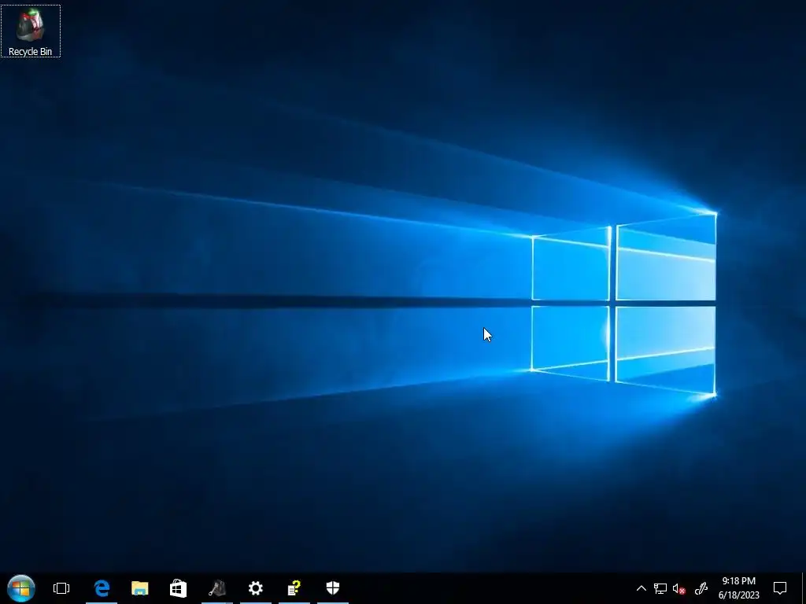Select the Recycle Bin desktop icon
806x604 pixels.
click(31, 31)
